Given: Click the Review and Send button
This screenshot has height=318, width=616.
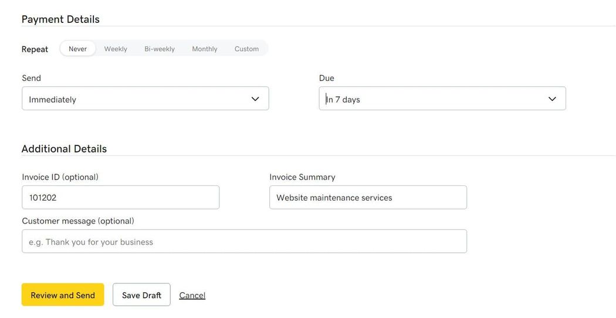Looking at the screenshot, I should [63, 295].
